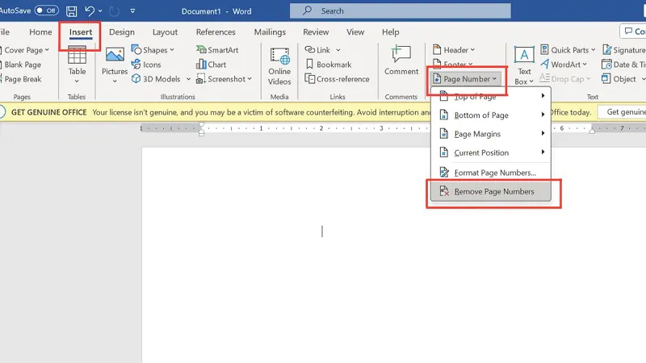Image resolution: width=646 pixels, height=363 pixels.
Task: Click the Drop Cap button
Action: (x=564, y=79)
